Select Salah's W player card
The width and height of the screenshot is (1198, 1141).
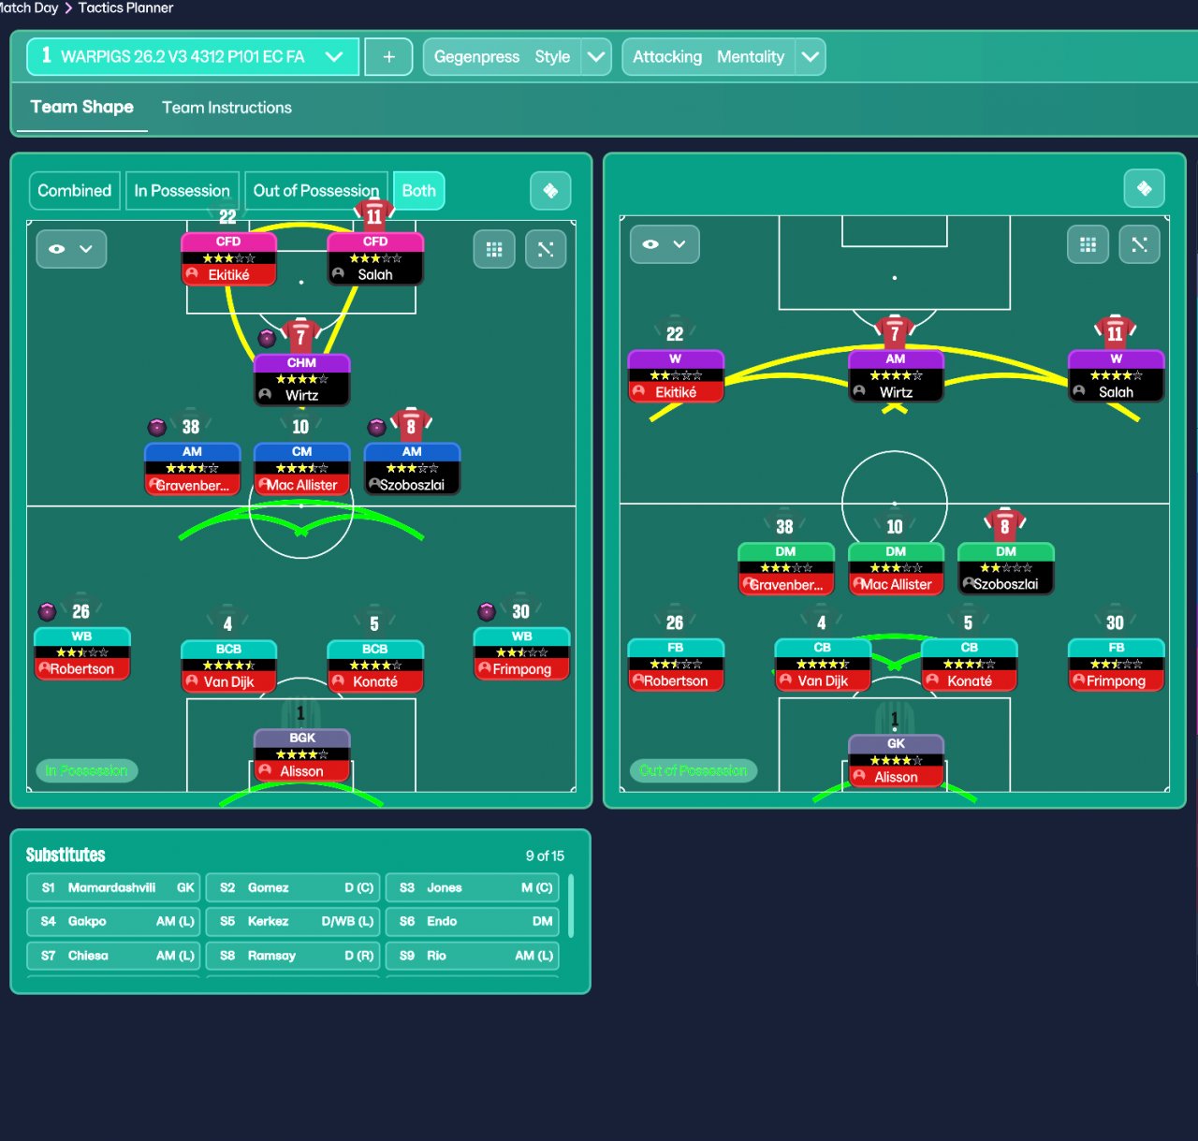1116,376
